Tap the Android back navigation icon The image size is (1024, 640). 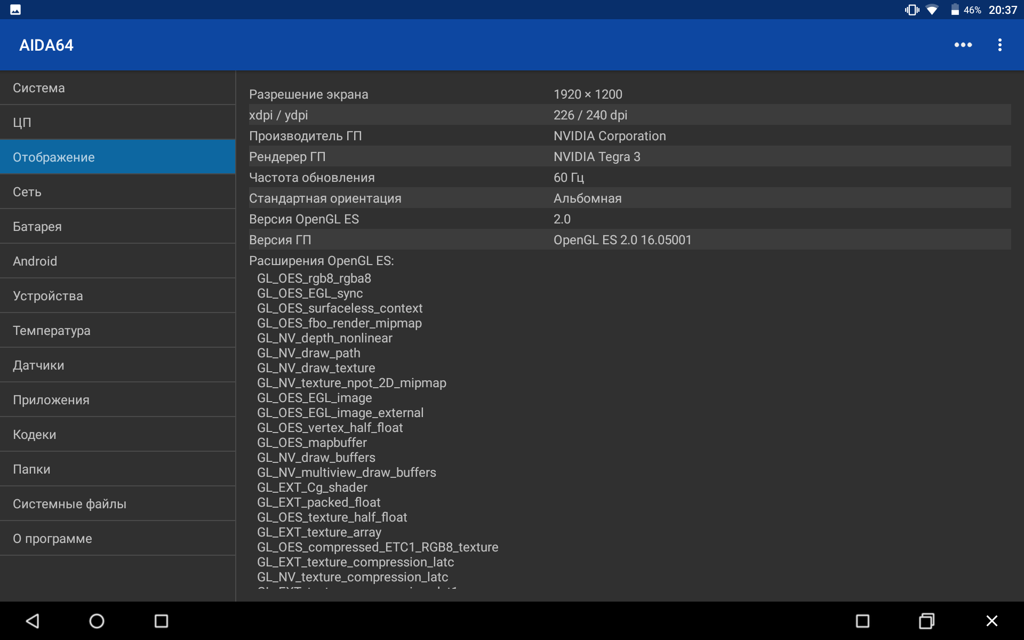pyautogui.click(x=33, y=621)
